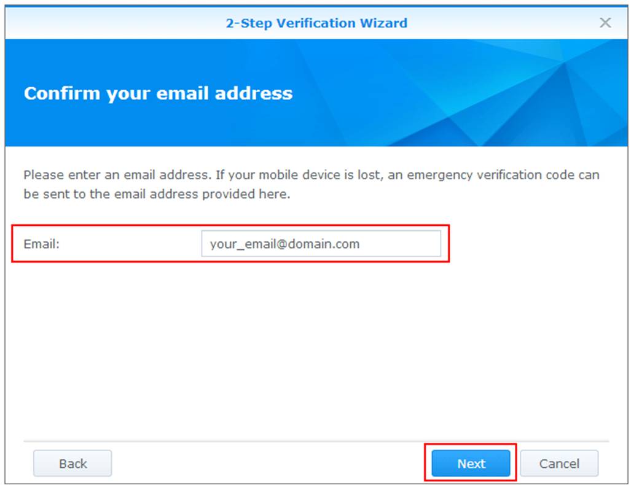Screen dimensions: 631x485
Task: Click the Email input field
Action: click(321, 243)
